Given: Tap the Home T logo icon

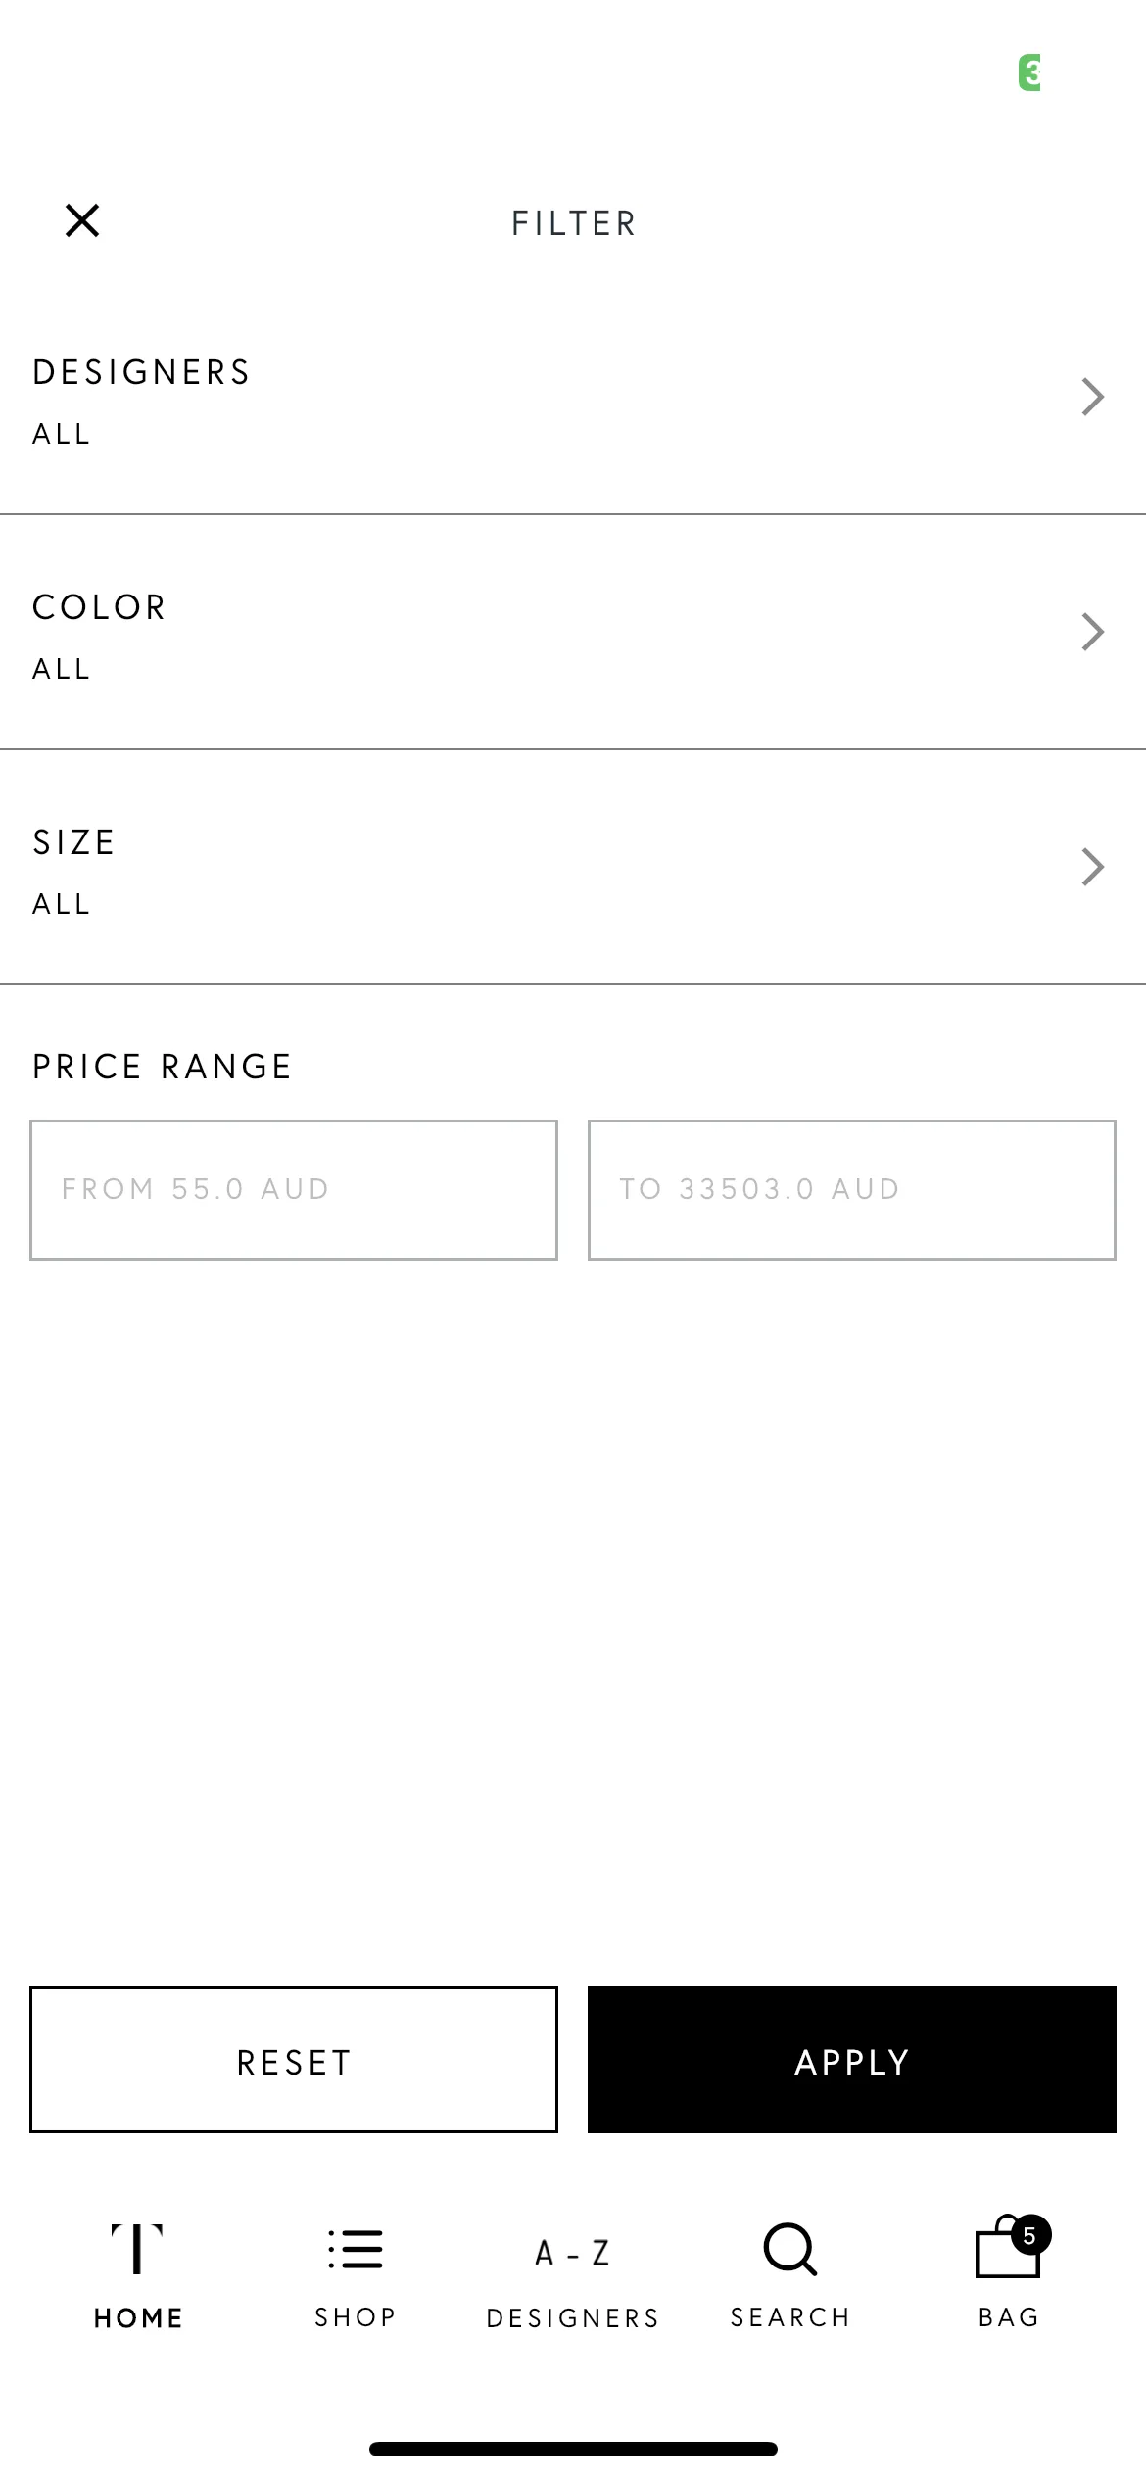Looking at the screenshot, I should tap(137, 2248).
